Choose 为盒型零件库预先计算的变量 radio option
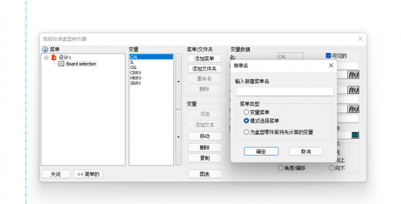401x204 pixels. (x=247, y=132)
